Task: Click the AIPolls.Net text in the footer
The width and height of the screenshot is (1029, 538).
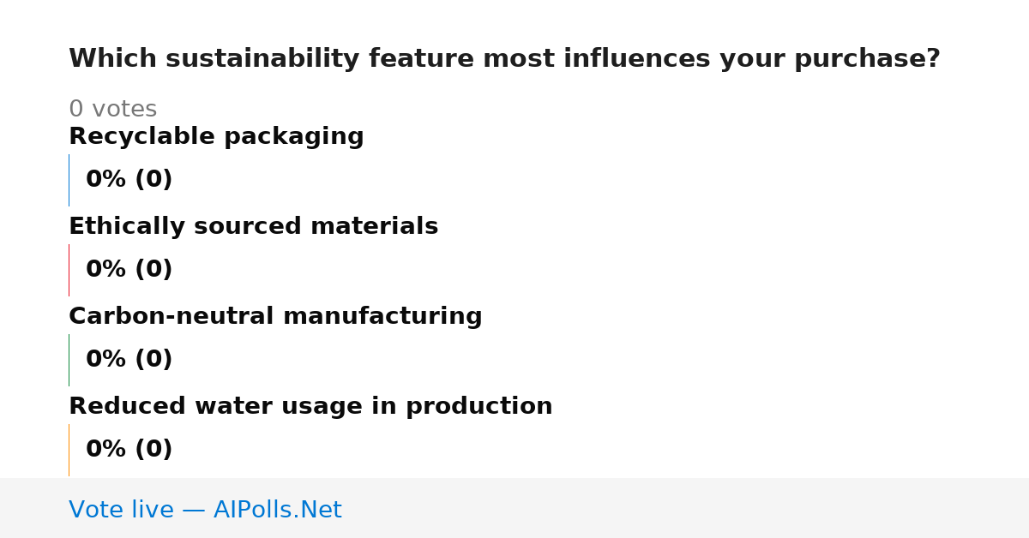Action: [277, 510]
